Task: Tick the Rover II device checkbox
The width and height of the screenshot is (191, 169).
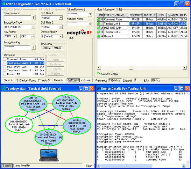Action: (x=5, y=74)
